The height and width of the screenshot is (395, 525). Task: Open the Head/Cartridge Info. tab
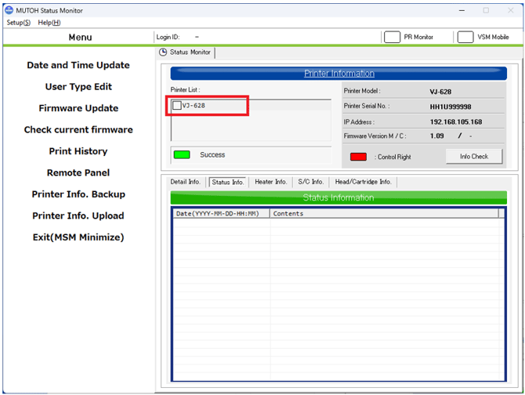[x=363, y=182]
